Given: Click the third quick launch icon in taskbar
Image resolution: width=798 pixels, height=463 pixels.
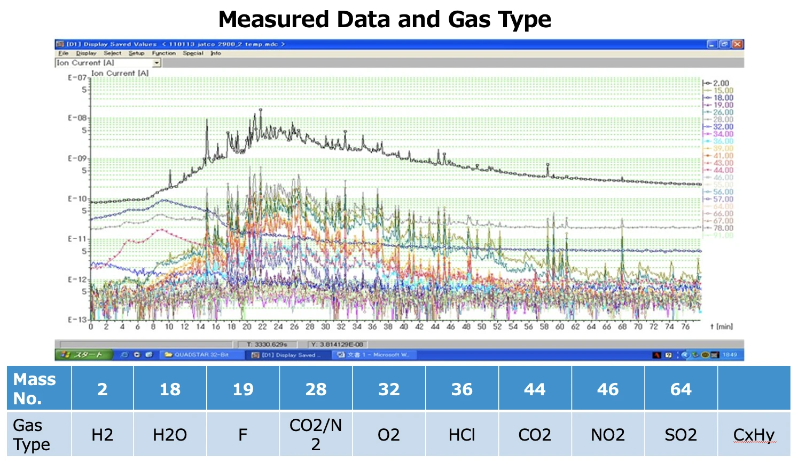Looking at the screenshot, I should click(148, 355).
